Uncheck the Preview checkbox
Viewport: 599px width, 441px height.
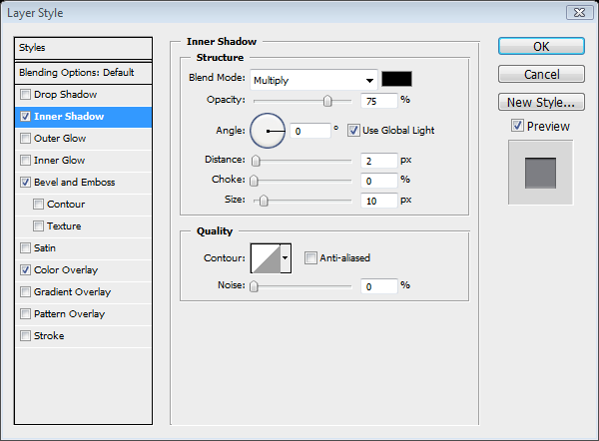[x=516, y=126]
